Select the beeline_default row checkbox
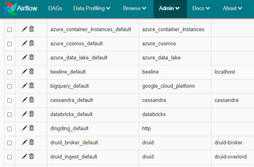Viewport: 254px width, 167px height. pos(10,72)
